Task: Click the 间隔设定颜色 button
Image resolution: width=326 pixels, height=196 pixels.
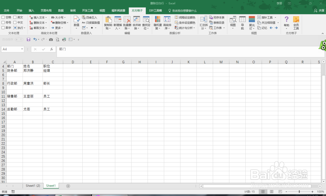Action: point(185,18)
